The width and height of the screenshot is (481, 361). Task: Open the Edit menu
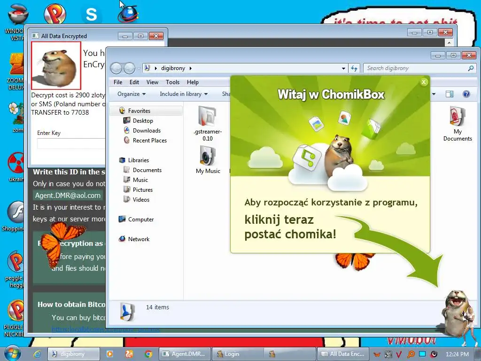pyautogui.click(x=134, y=82)
